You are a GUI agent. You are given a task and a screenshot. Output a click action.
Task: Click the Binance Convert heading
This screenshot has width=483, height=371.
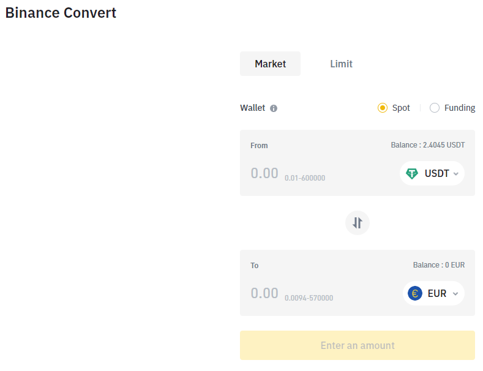(61, 13)
